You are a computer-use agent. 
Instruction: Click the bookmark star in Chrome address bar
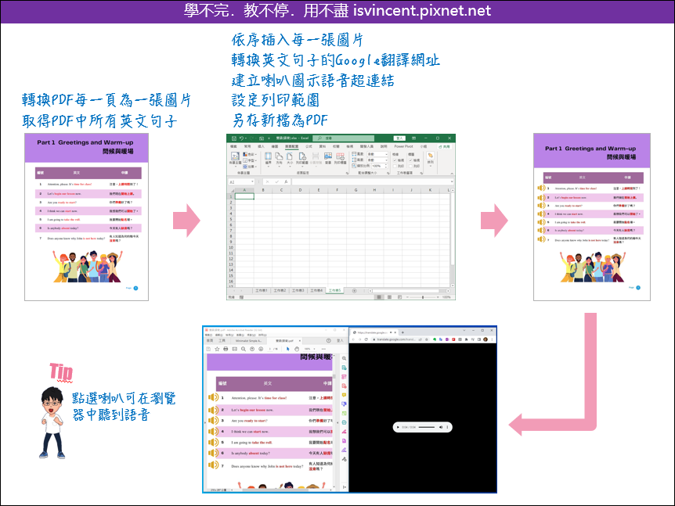click(427, 339)
